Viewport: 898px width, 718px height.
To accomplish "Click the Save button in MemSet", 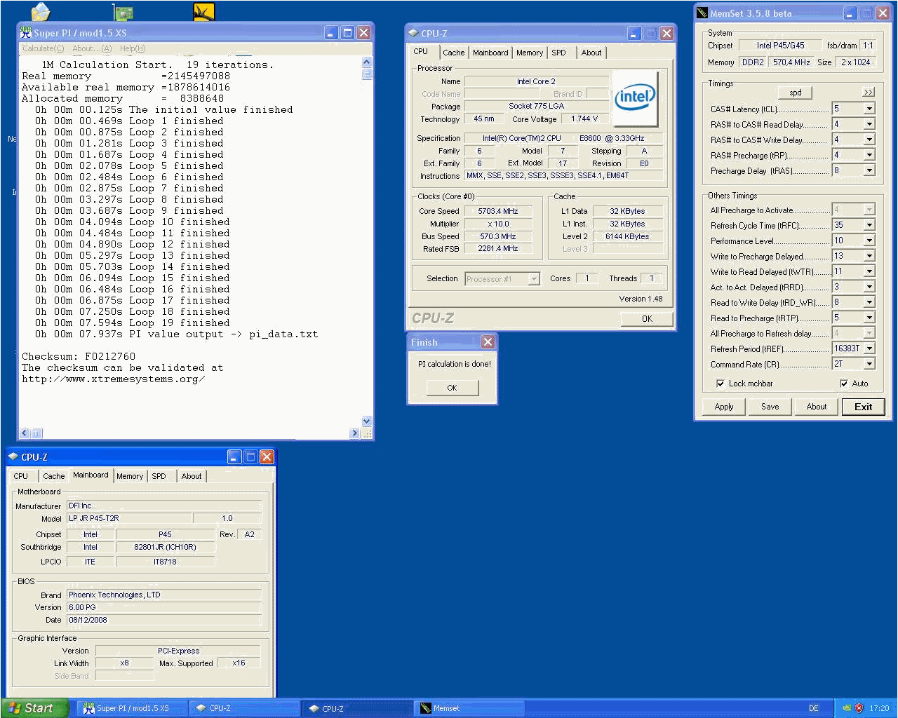I will pos(770,407).
